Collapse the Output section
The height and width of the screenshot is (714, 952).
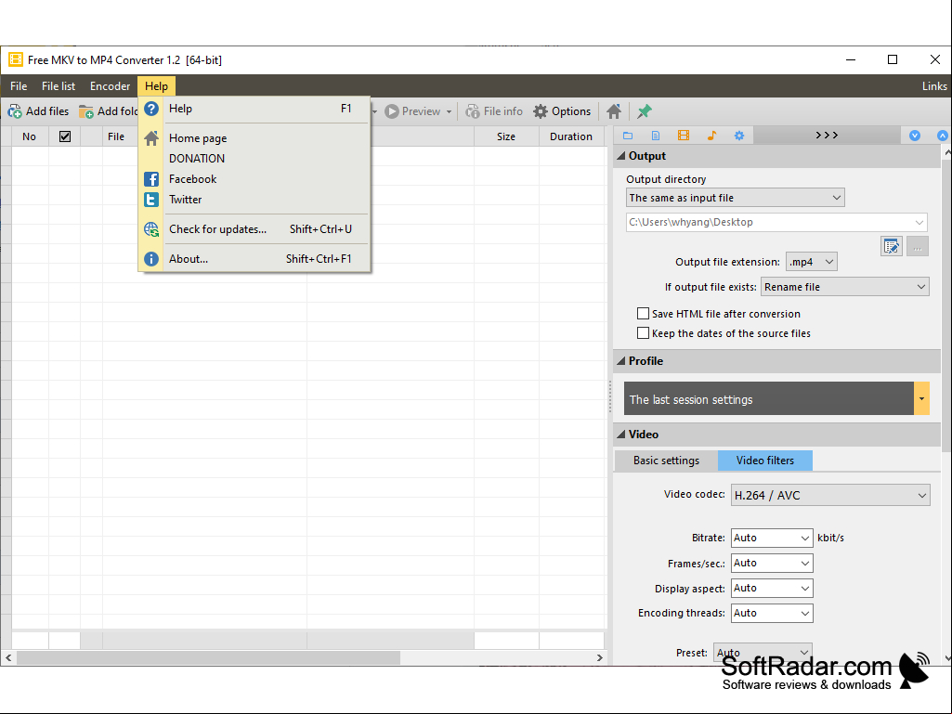pos(621,156)
